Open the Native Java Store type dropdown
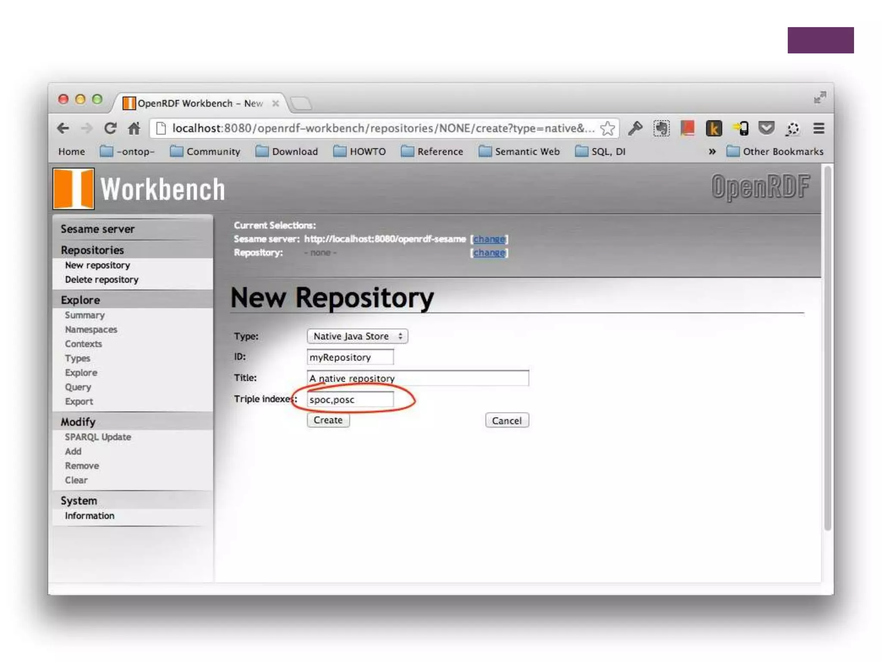The width and height of the screenshot is (882, 662). point(357,336)
